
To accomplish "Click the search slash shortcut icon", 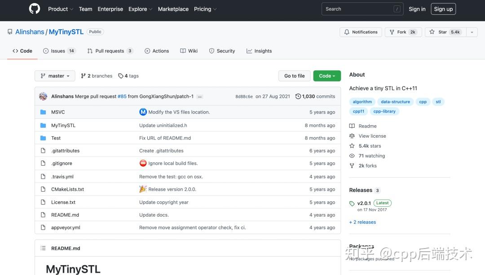I will pos(397,9).
